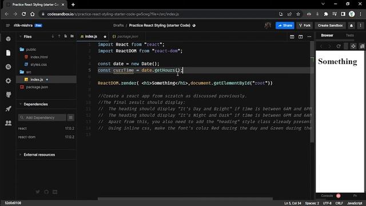Viewport: 366px width, 206px height.
Task: Go back in the preview browser
Action: [x=321, y=46]
